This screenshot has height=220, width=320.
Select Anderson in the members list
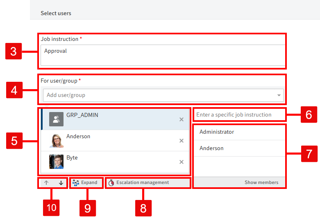(x=211, y=148)
